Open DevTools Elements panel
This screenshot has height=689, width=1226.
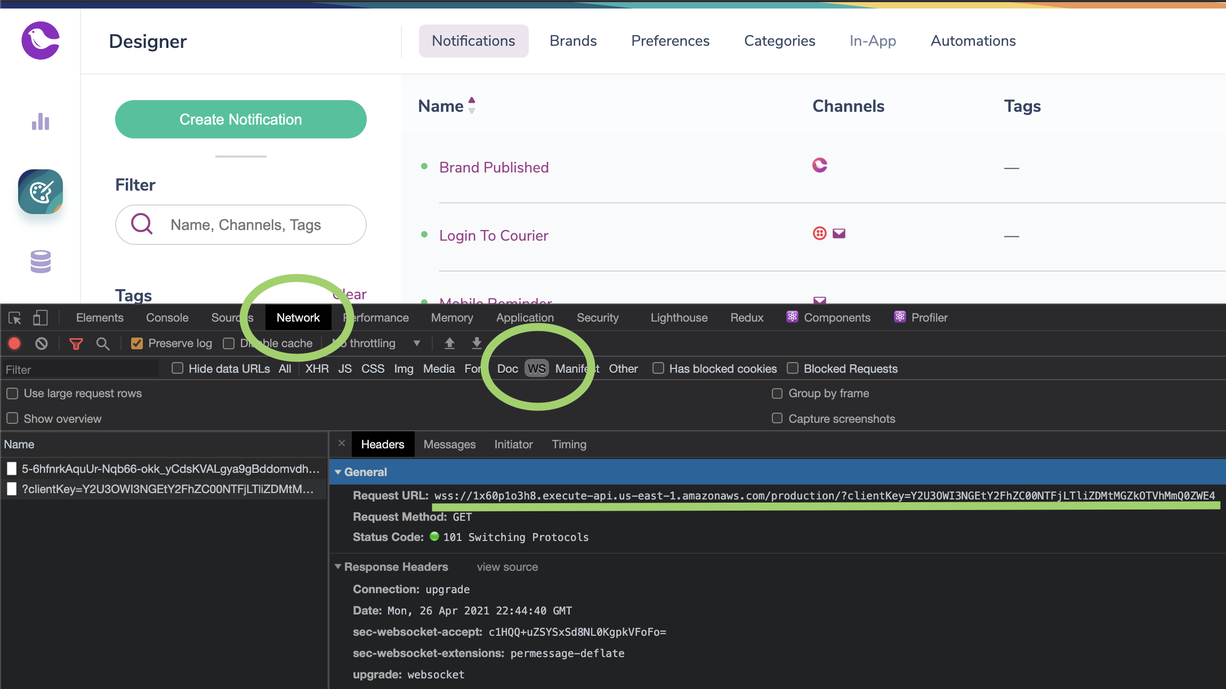[100, 317]
